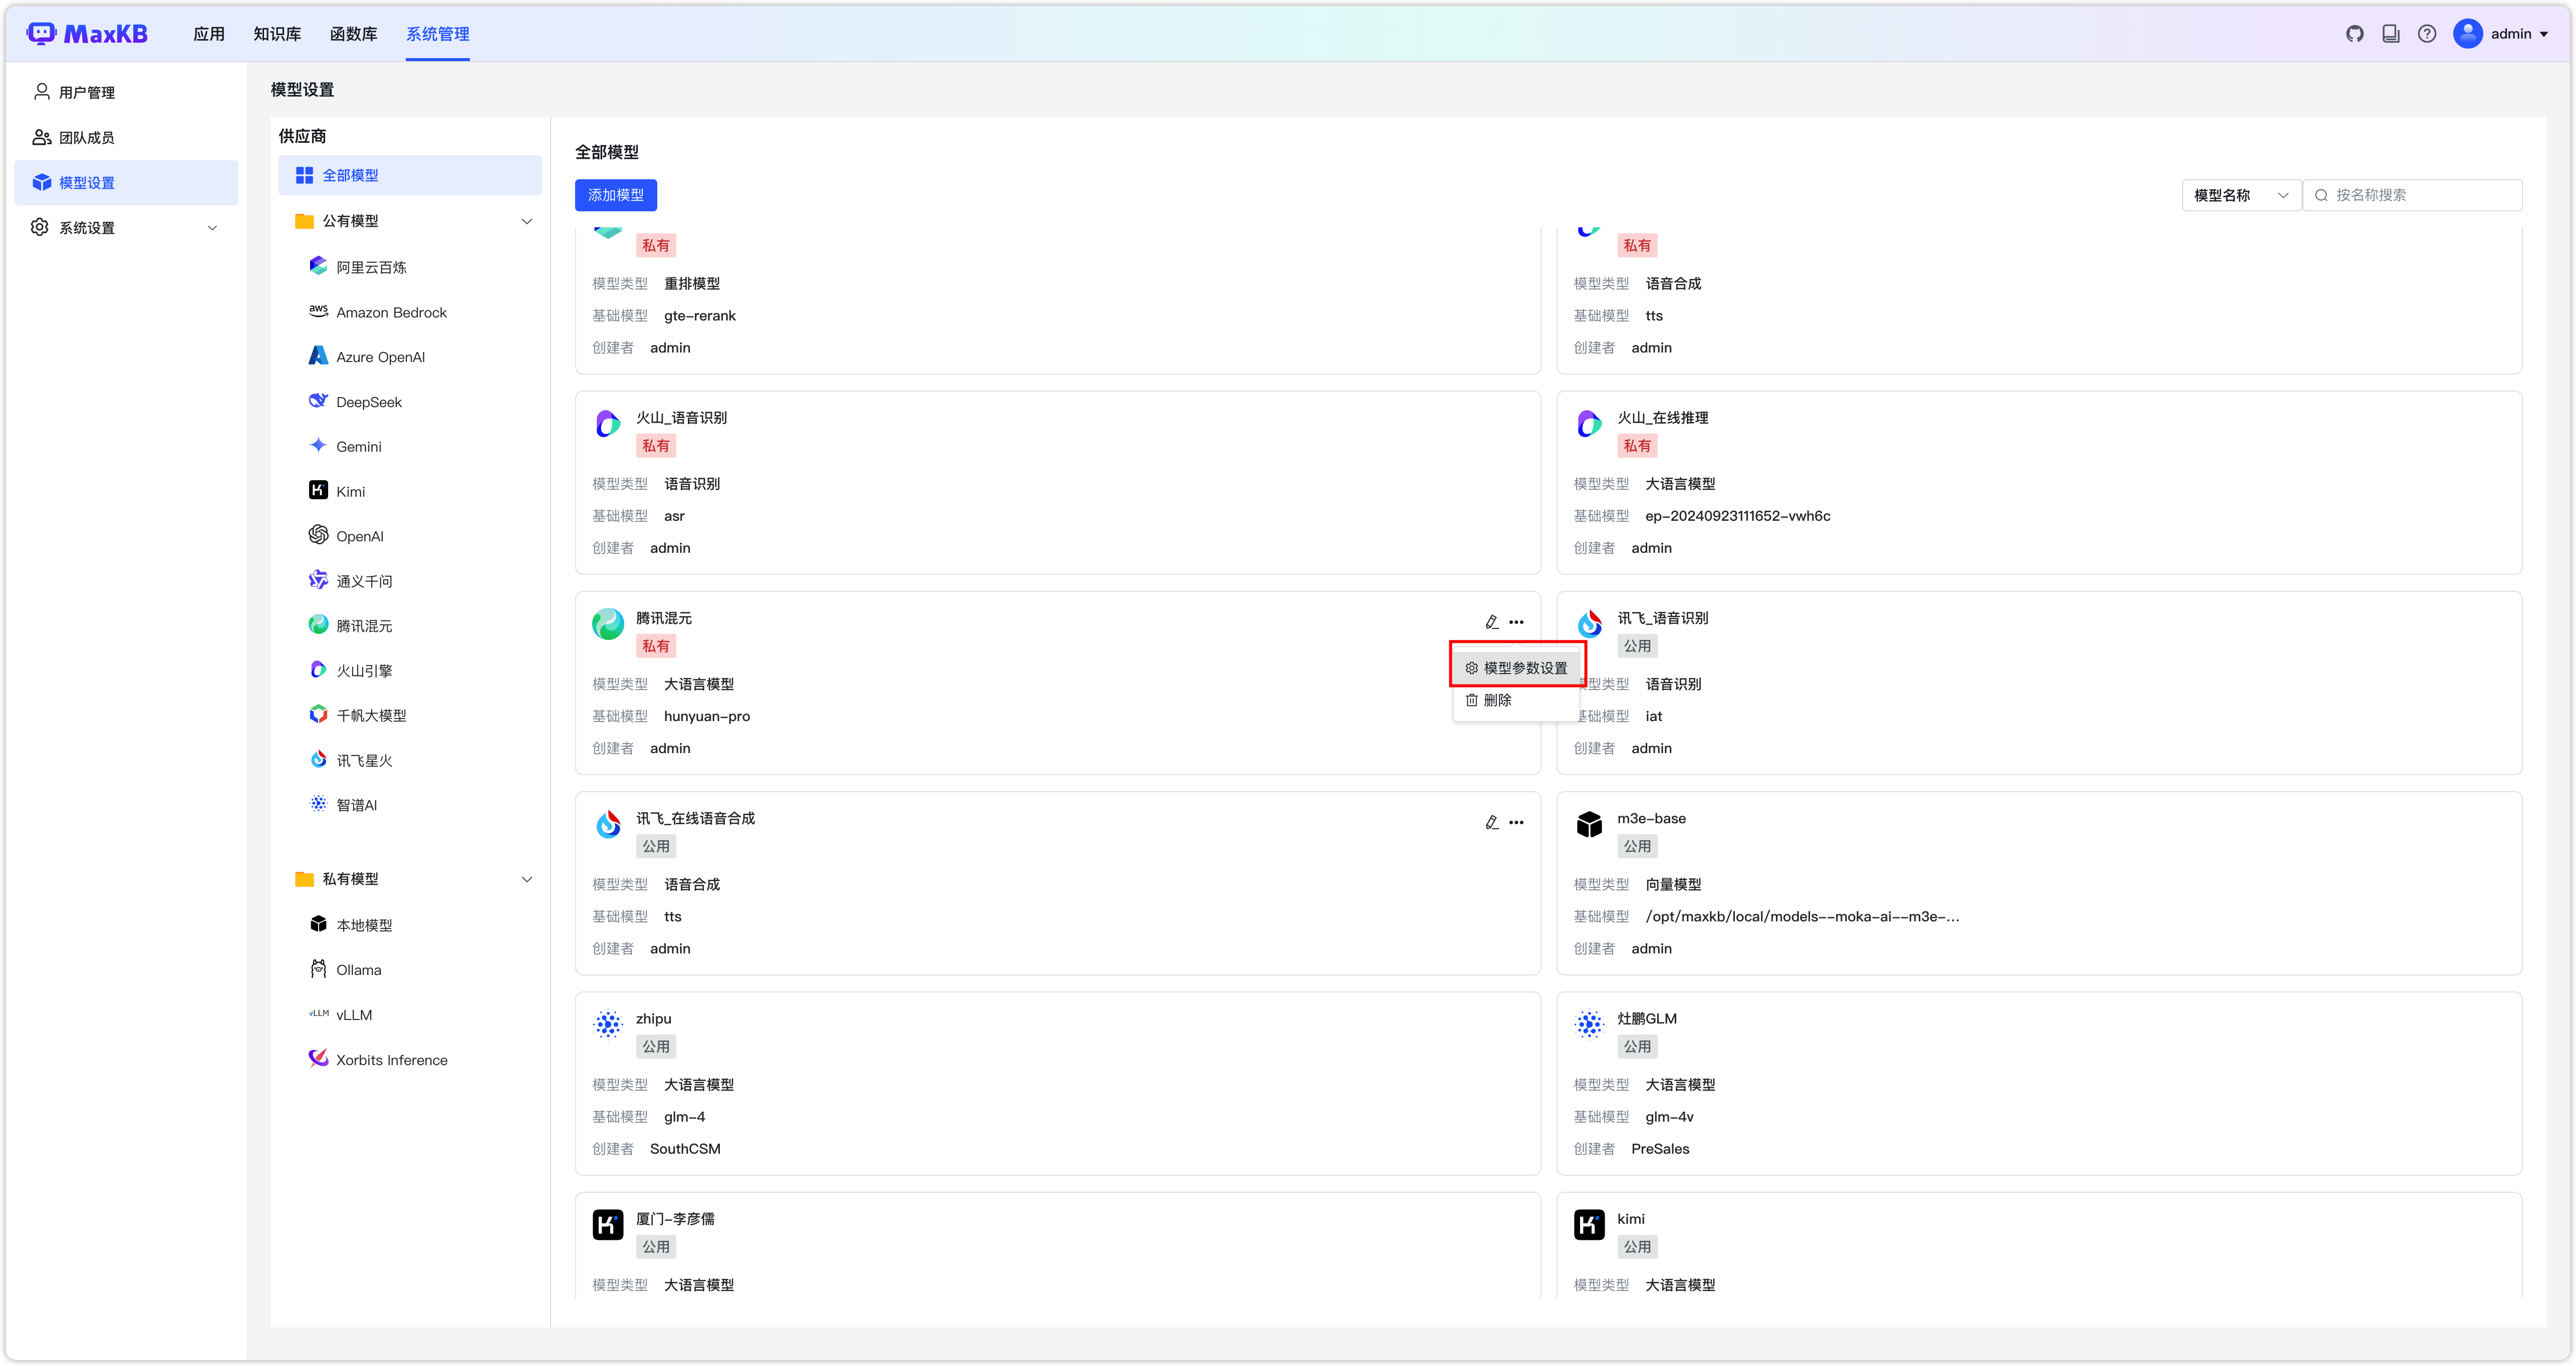Select the vLLM provider
2576x1366 pixels.
click(x=353, y=1014)
